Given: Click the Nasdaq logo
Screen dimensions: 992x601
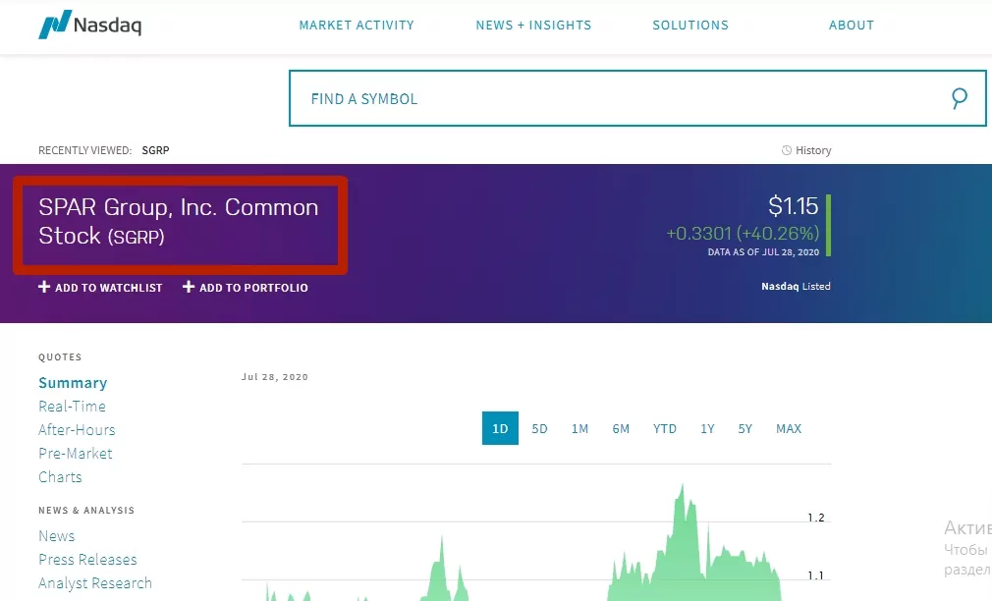Looking at the screenshot, I should tap(89, 25).
